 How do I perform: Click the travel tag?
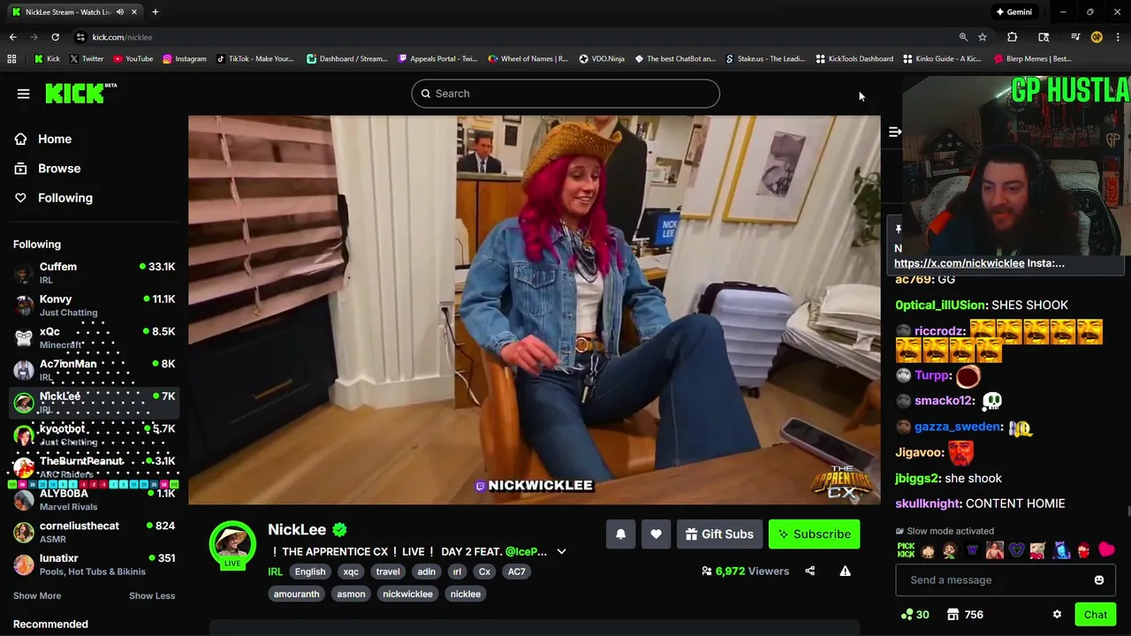(x=388, y=572)
